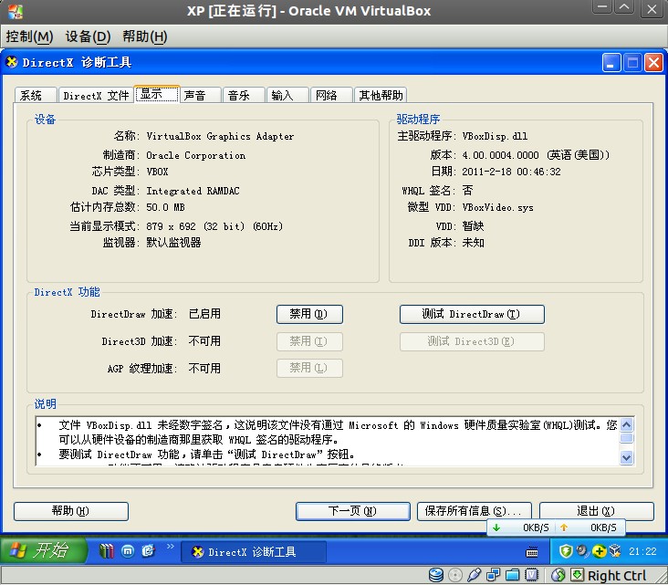Click the DirectX icon in dialog title bar

point(12,62)
